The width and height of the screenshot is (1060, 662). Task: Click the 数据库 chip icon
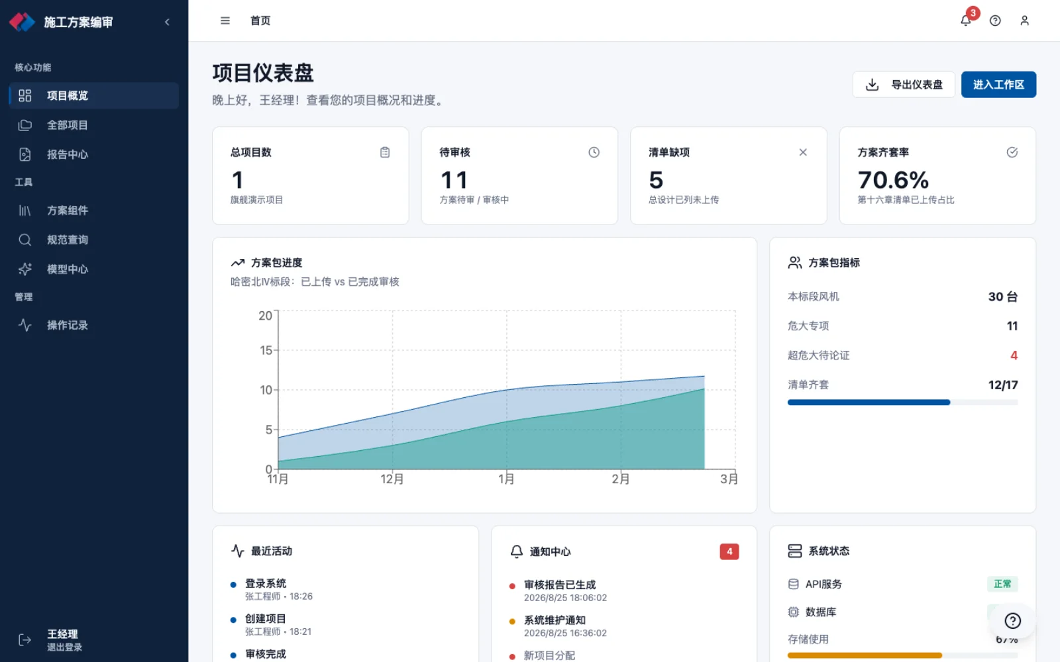coord(794,612)
